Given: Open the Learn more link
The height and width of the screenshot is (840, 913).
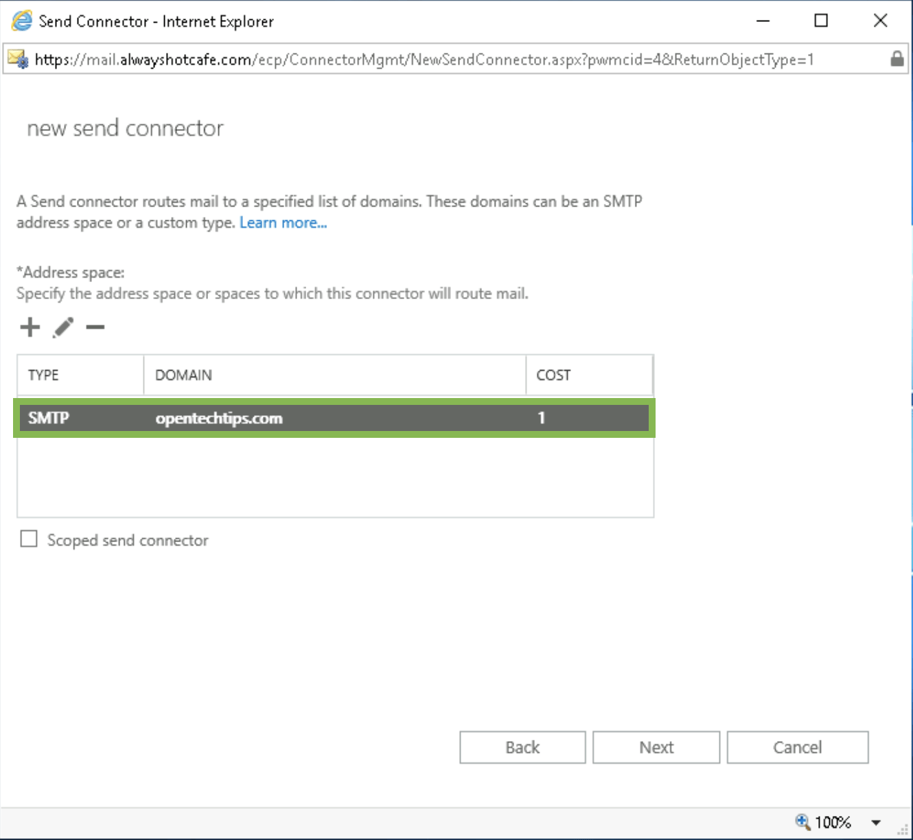Looking at the screenshot, I should point(284,222).
